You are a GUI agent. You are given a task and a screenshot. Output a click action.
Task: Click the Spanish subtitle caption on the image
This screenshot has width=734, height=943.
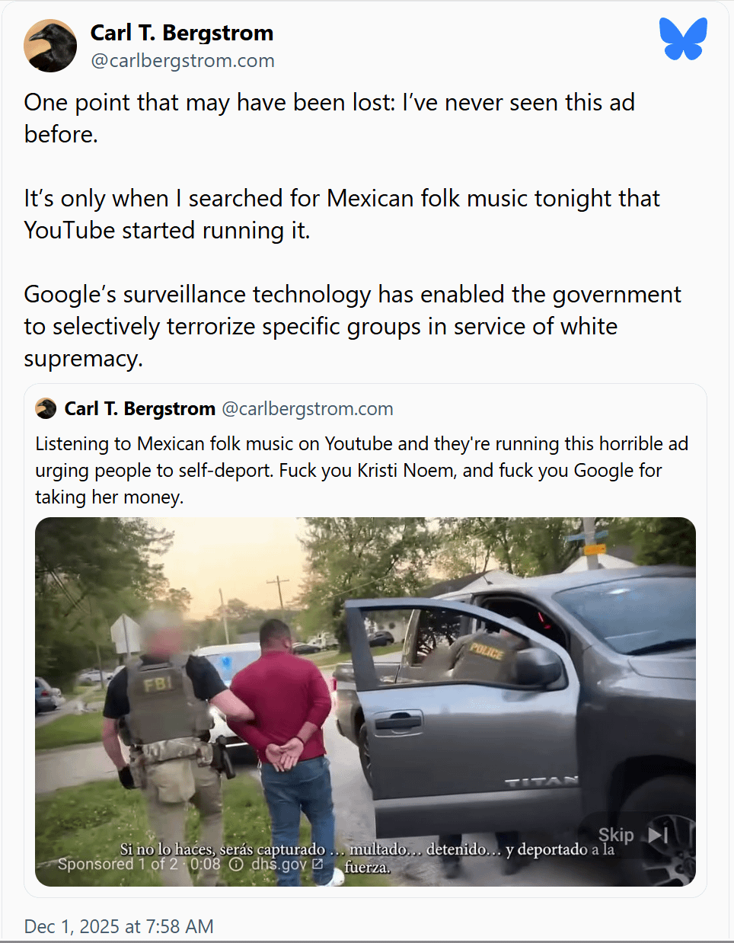click(367, 858)
